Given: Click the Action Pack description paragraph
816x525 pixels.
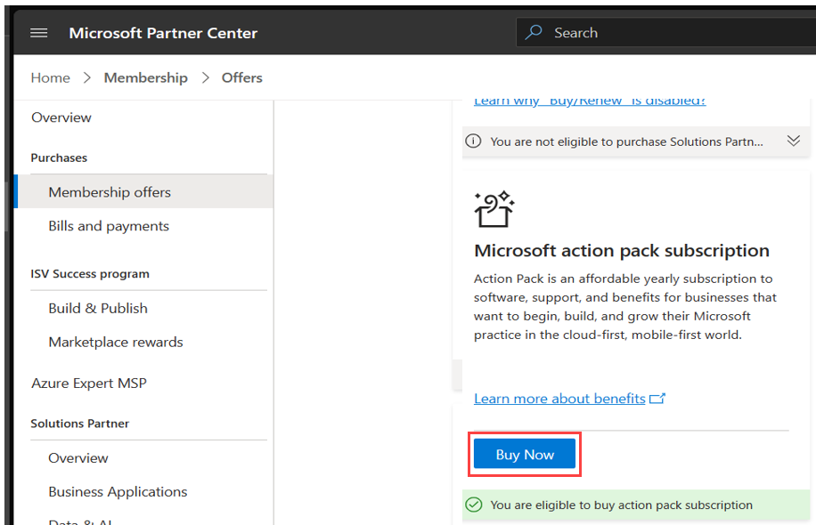Looking at the screenshot, I should point(625,307).
